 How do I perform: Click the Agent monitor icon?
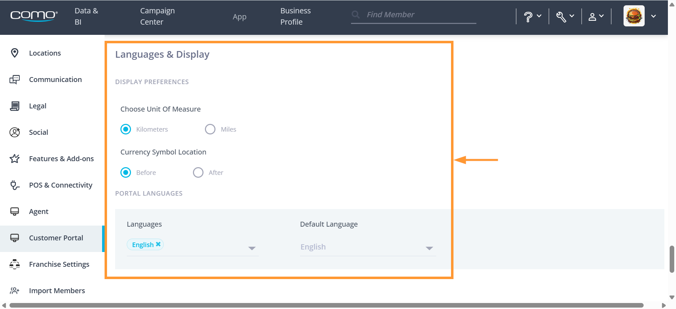pyautogui.click(x=14, y=212)
